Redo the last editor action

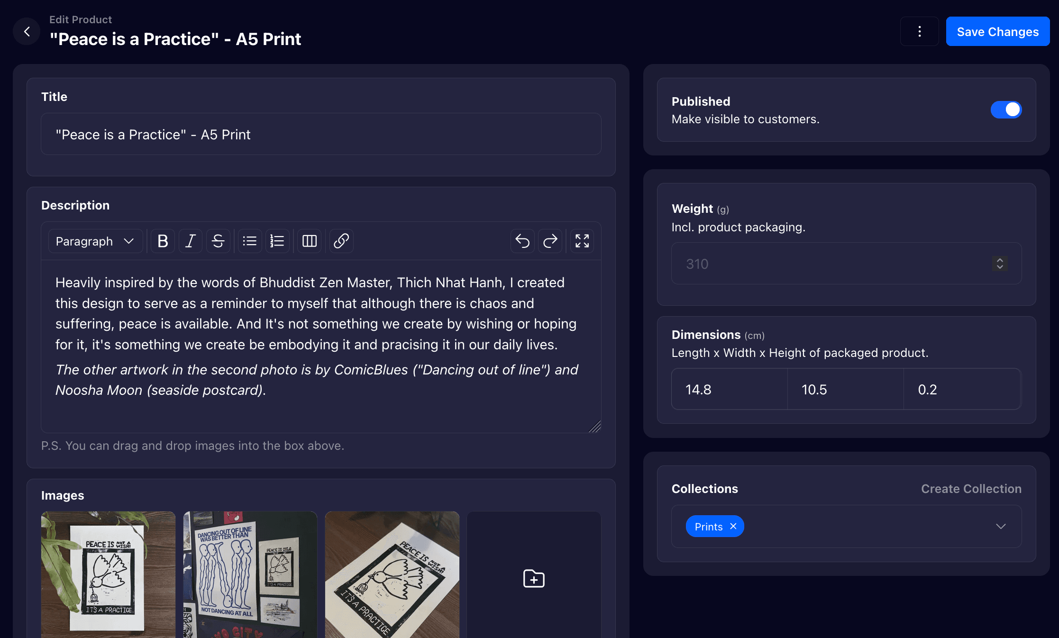click(x=550, y=241)
